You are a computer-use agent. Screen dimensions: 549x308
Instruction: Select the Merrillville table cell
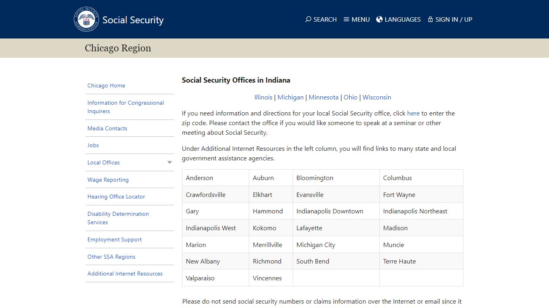[x=271, y=245]
